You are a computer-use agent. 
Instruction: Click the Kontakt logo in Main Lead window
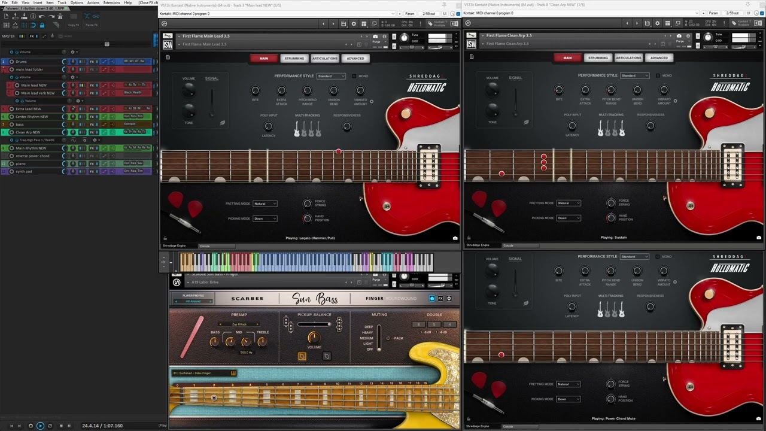click(x=164, y=24)
